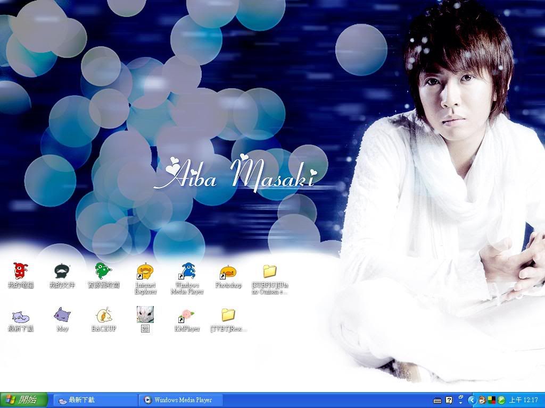Open the [TVBT] folder on desktop
Viewport: 545px width, 408px height.
click(x=228, y=315)
